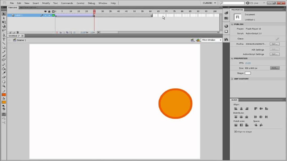This screenshot has height=161, width=287.
Task: Click the New Layer icon
Action: [x=10, y=32]
